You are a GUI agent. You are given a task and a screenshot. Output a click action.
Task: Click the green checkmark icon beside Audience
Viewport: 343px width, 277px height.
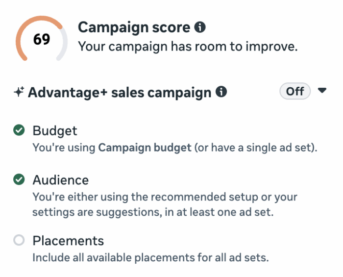point(19,180)
